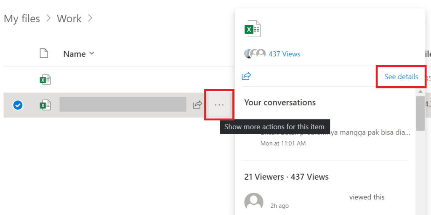This screenshot has height=215, width=431.
Task: Open the See details link
Action: coord(401,77)
